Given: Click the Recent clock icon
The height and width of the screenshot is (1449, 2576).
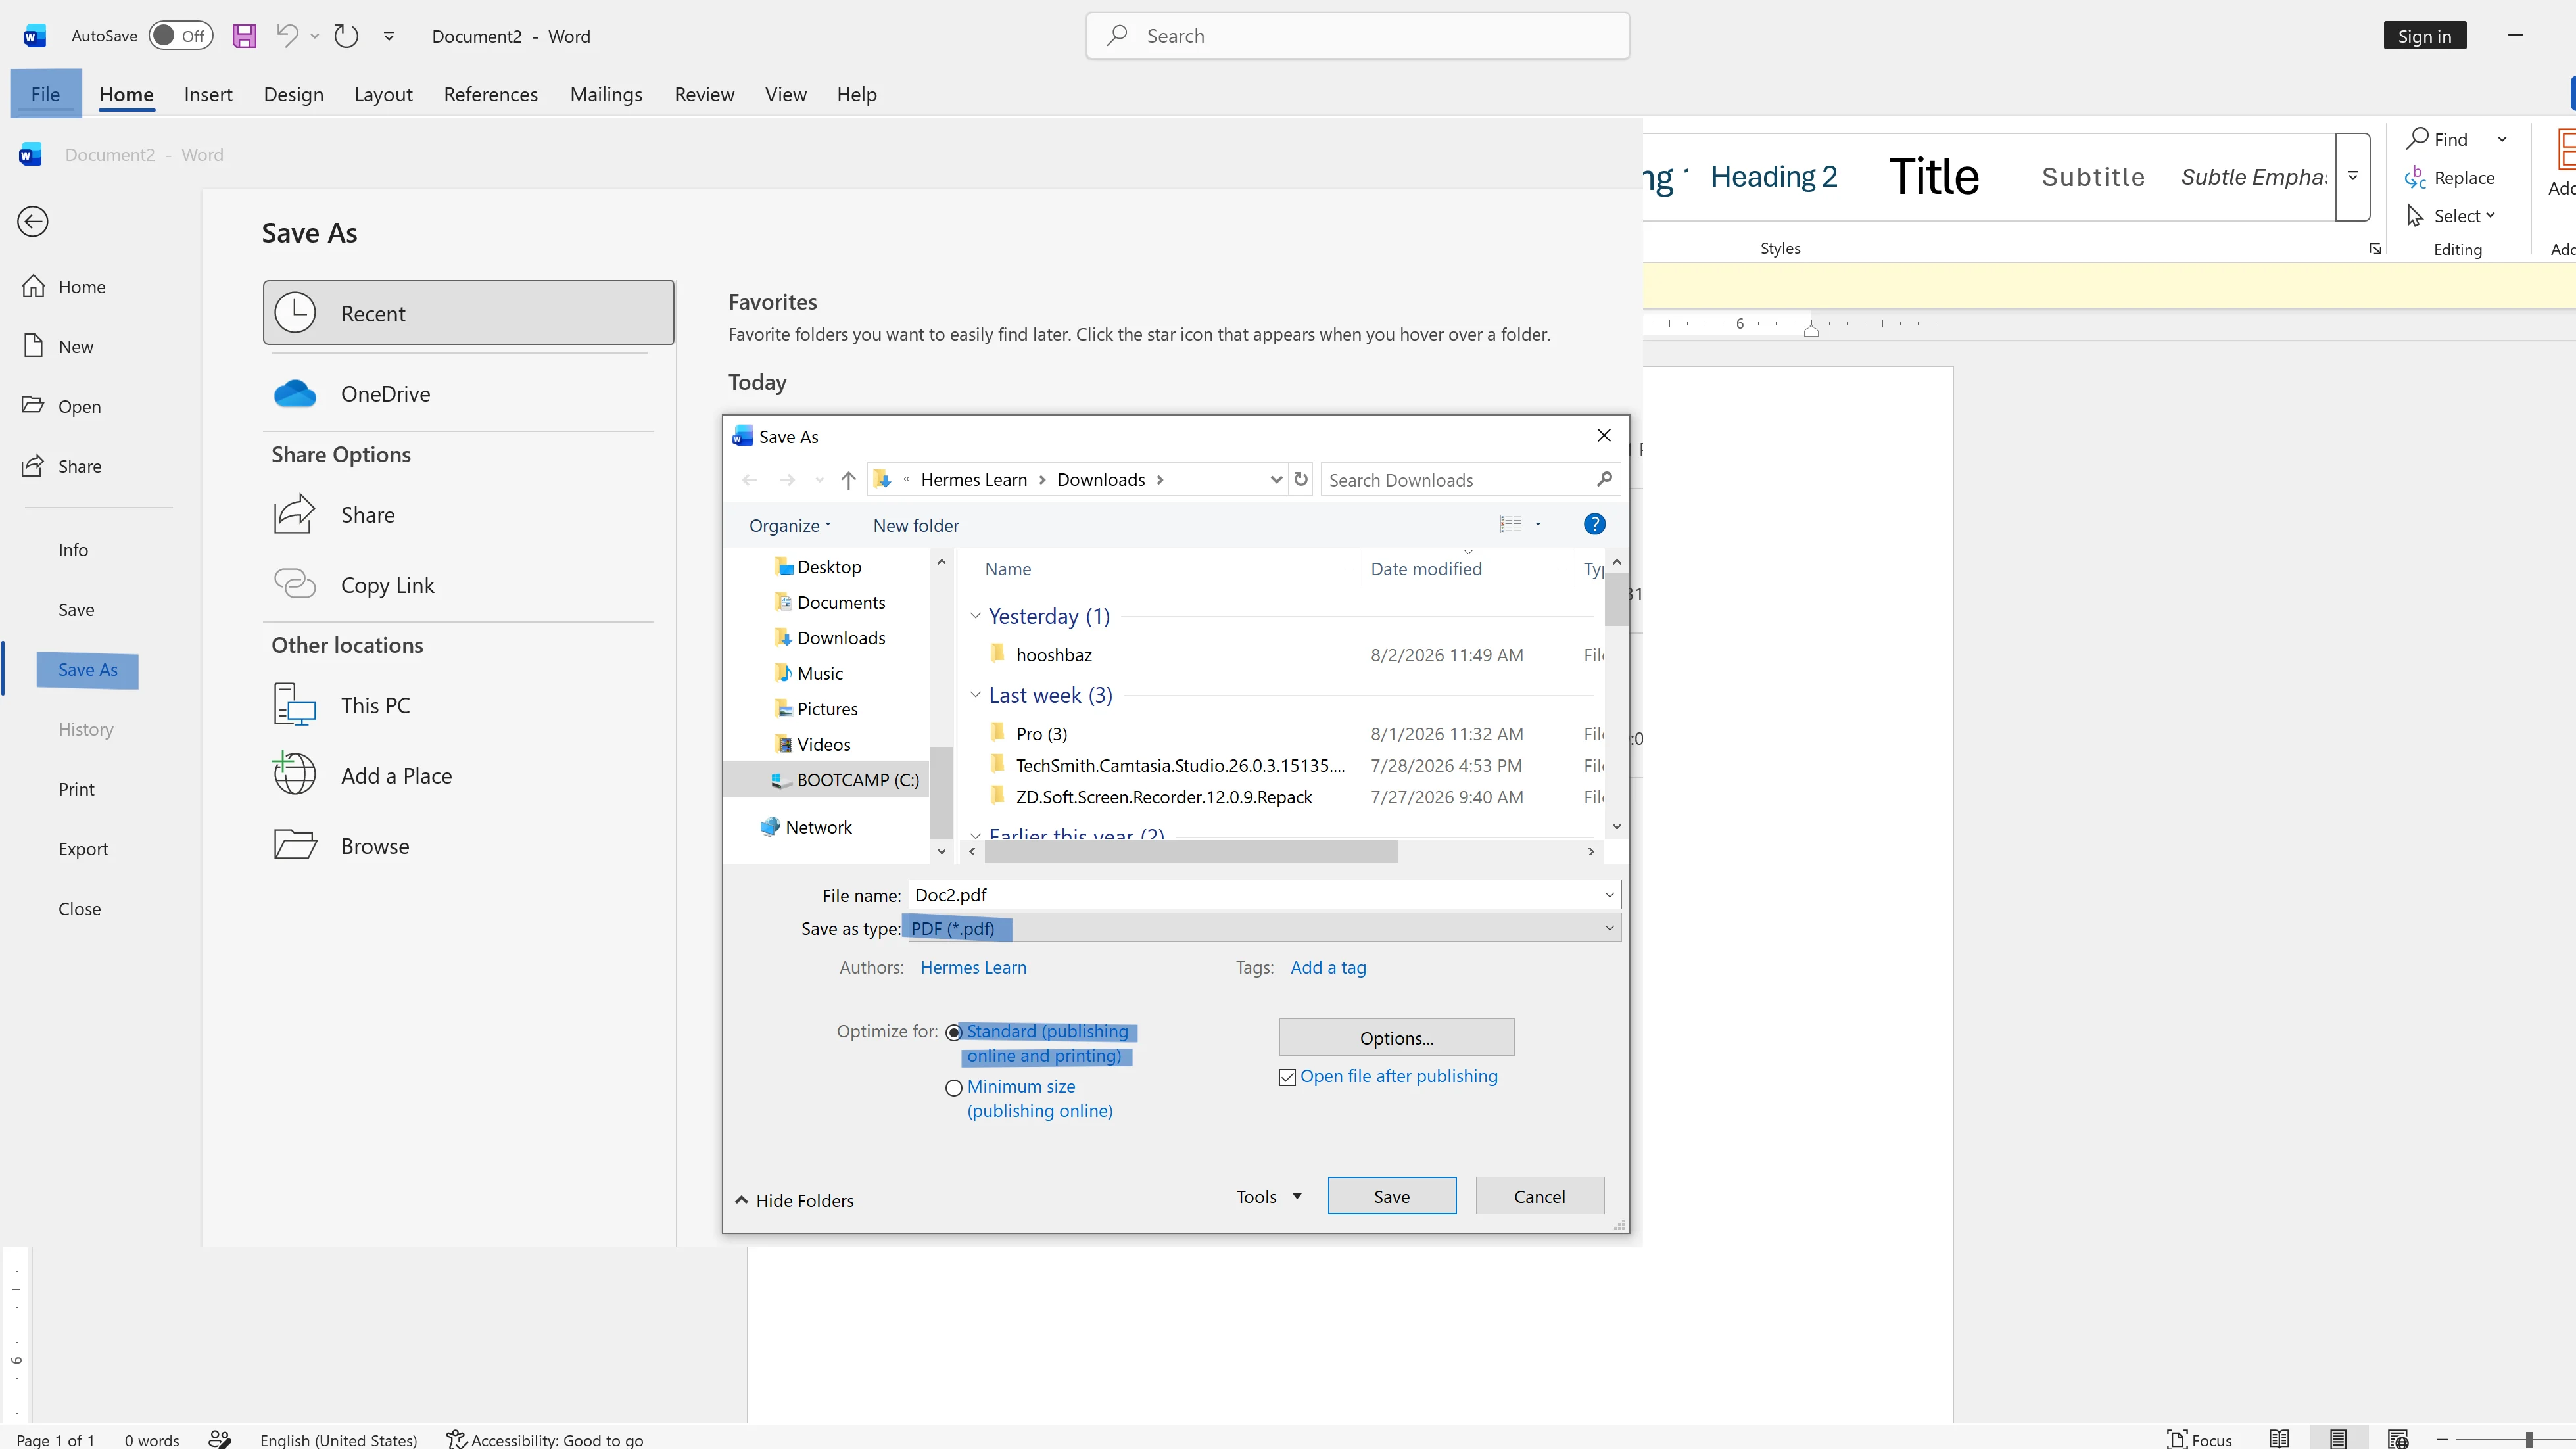Looking at the screenshot, I should [x=296, y=313].
